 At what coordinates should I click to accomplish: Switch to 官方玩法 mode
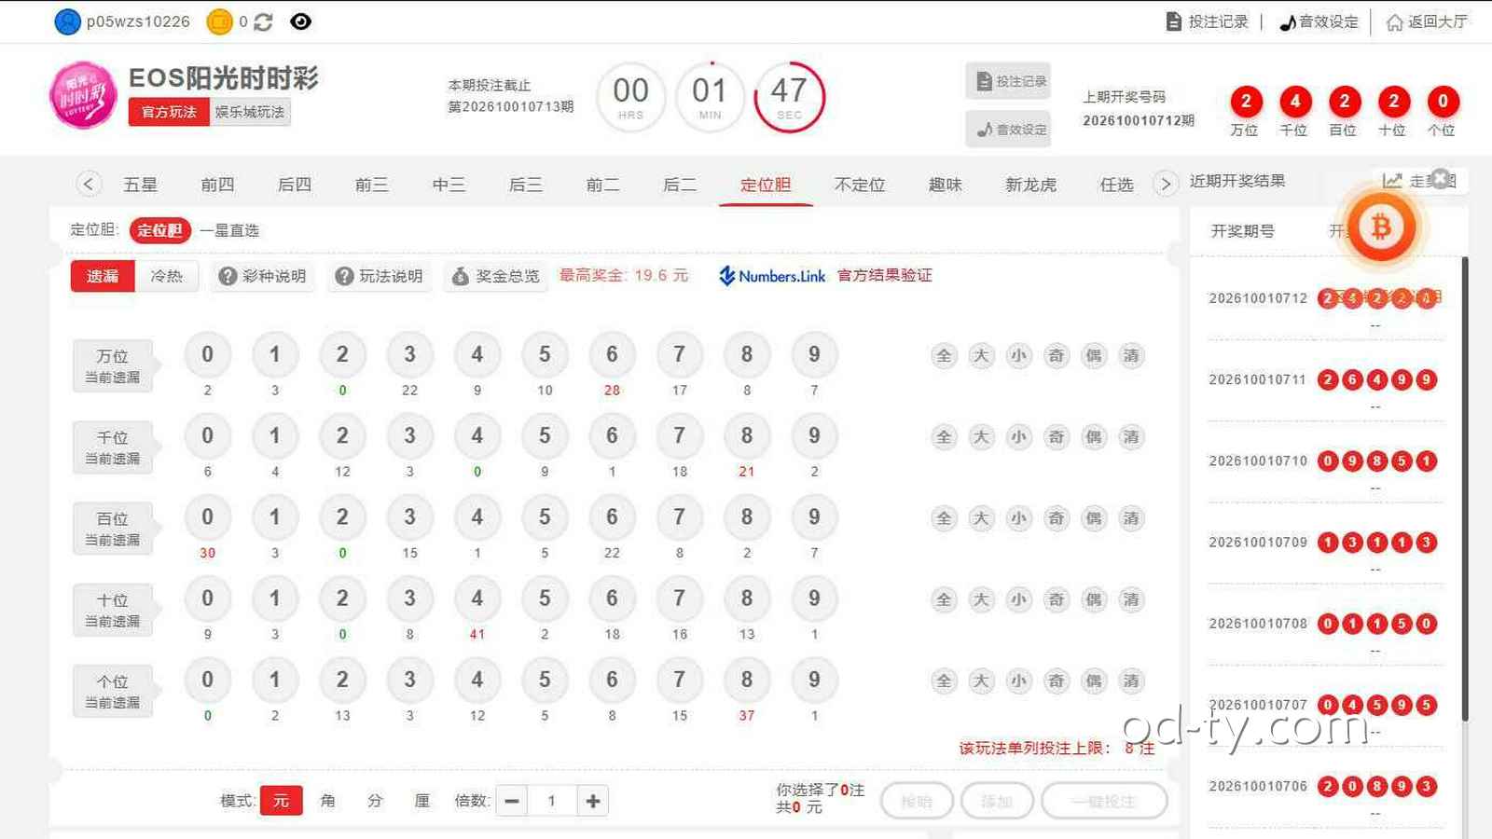click(169, 112)
